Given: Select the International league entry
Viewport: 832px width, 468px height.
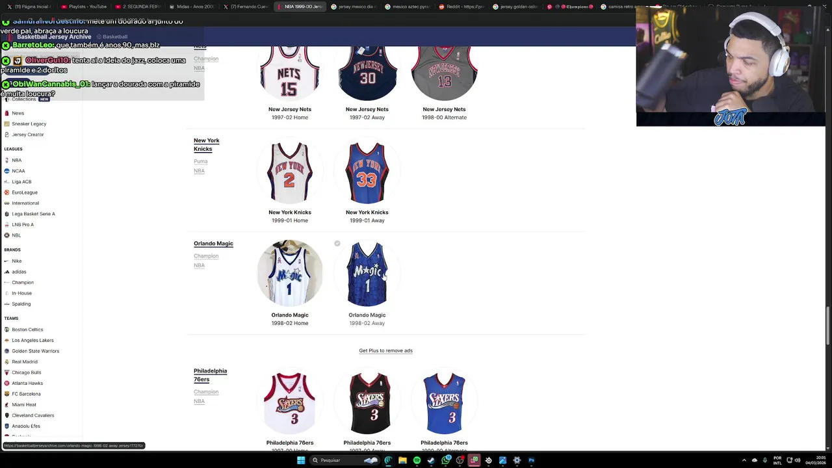Looking at the screenshot, I should click(21, 203).
